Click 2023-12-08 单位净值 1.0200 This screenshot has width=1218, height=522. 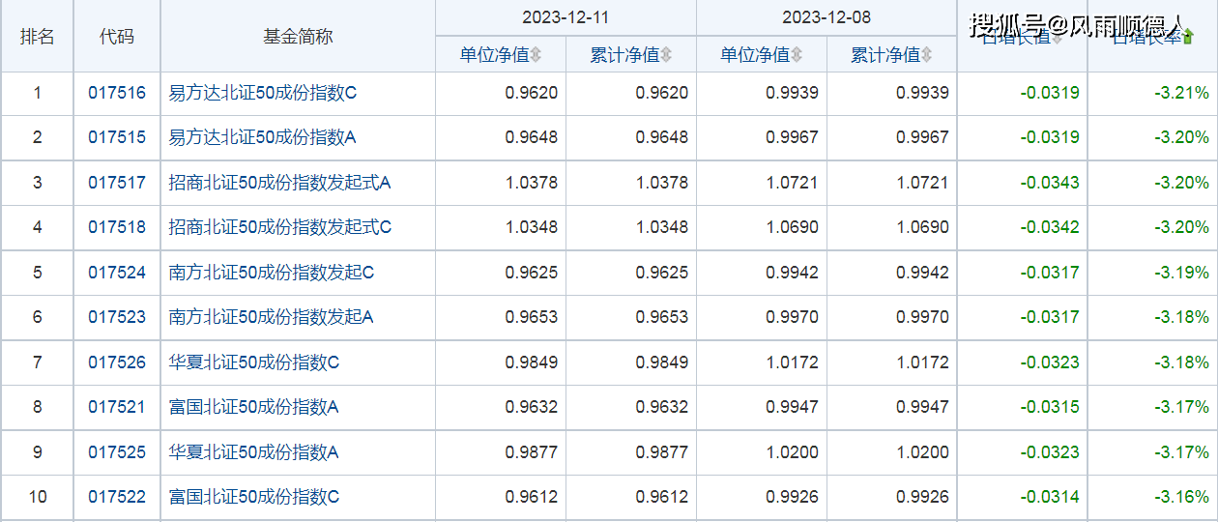[x=792, y=452]
